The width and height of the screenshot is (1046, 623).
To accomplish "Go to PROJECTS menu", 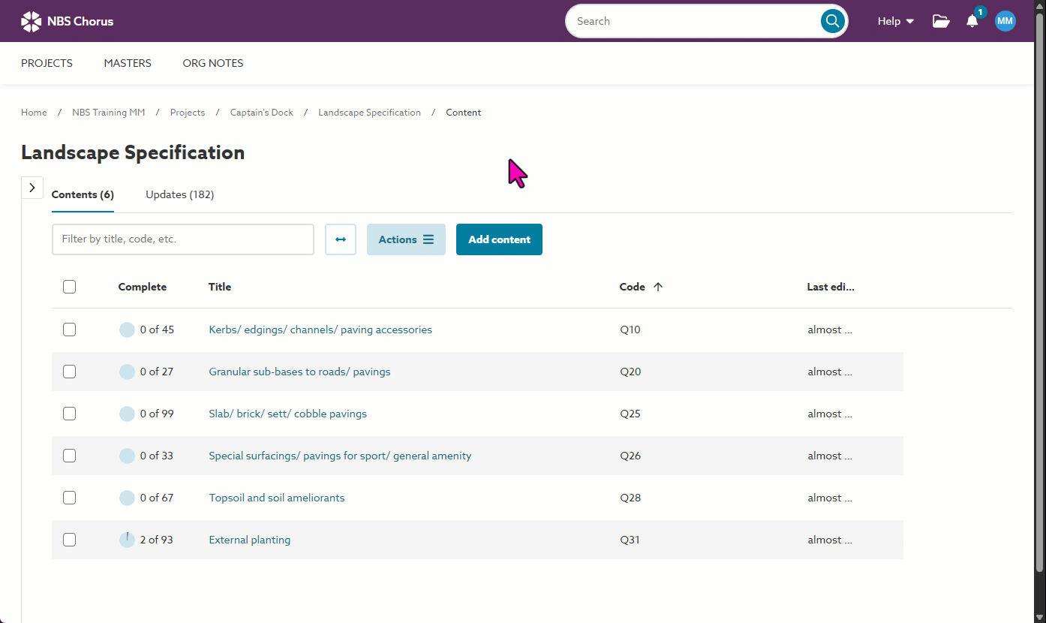I will click(x=47, y=63).
